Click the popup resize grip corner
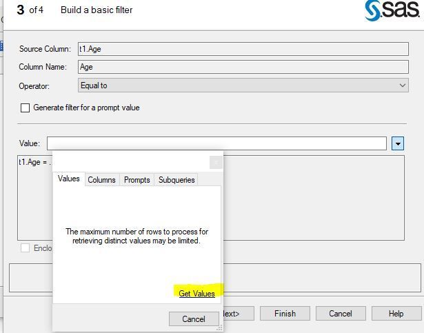 [x=219, y=328]
